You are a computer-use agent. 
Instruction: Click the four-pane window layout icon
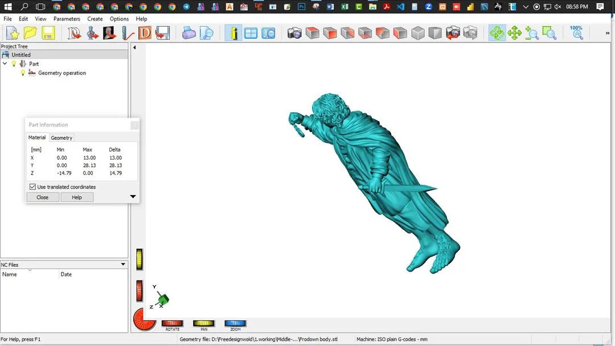coord(251,33)
